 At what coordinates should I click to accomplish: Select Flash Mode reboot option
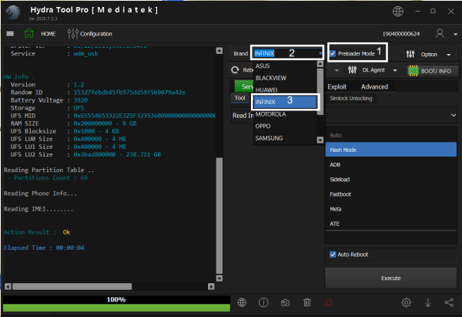coord(390,150)
